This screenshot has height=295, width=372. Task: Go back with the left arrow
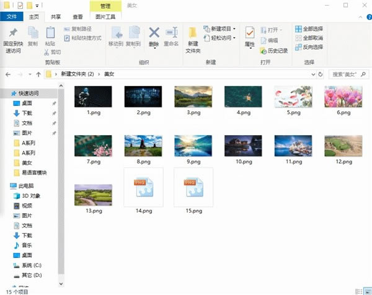pyautogui.click(x=8, y=74)
